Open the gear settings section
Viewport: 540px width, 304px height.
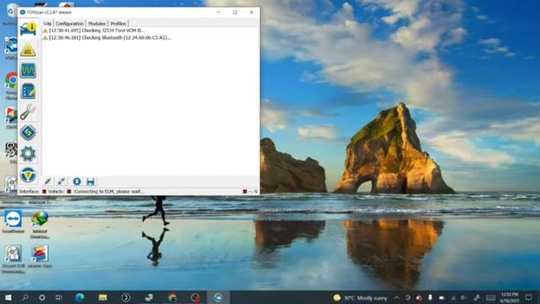(x=28, y=154)
